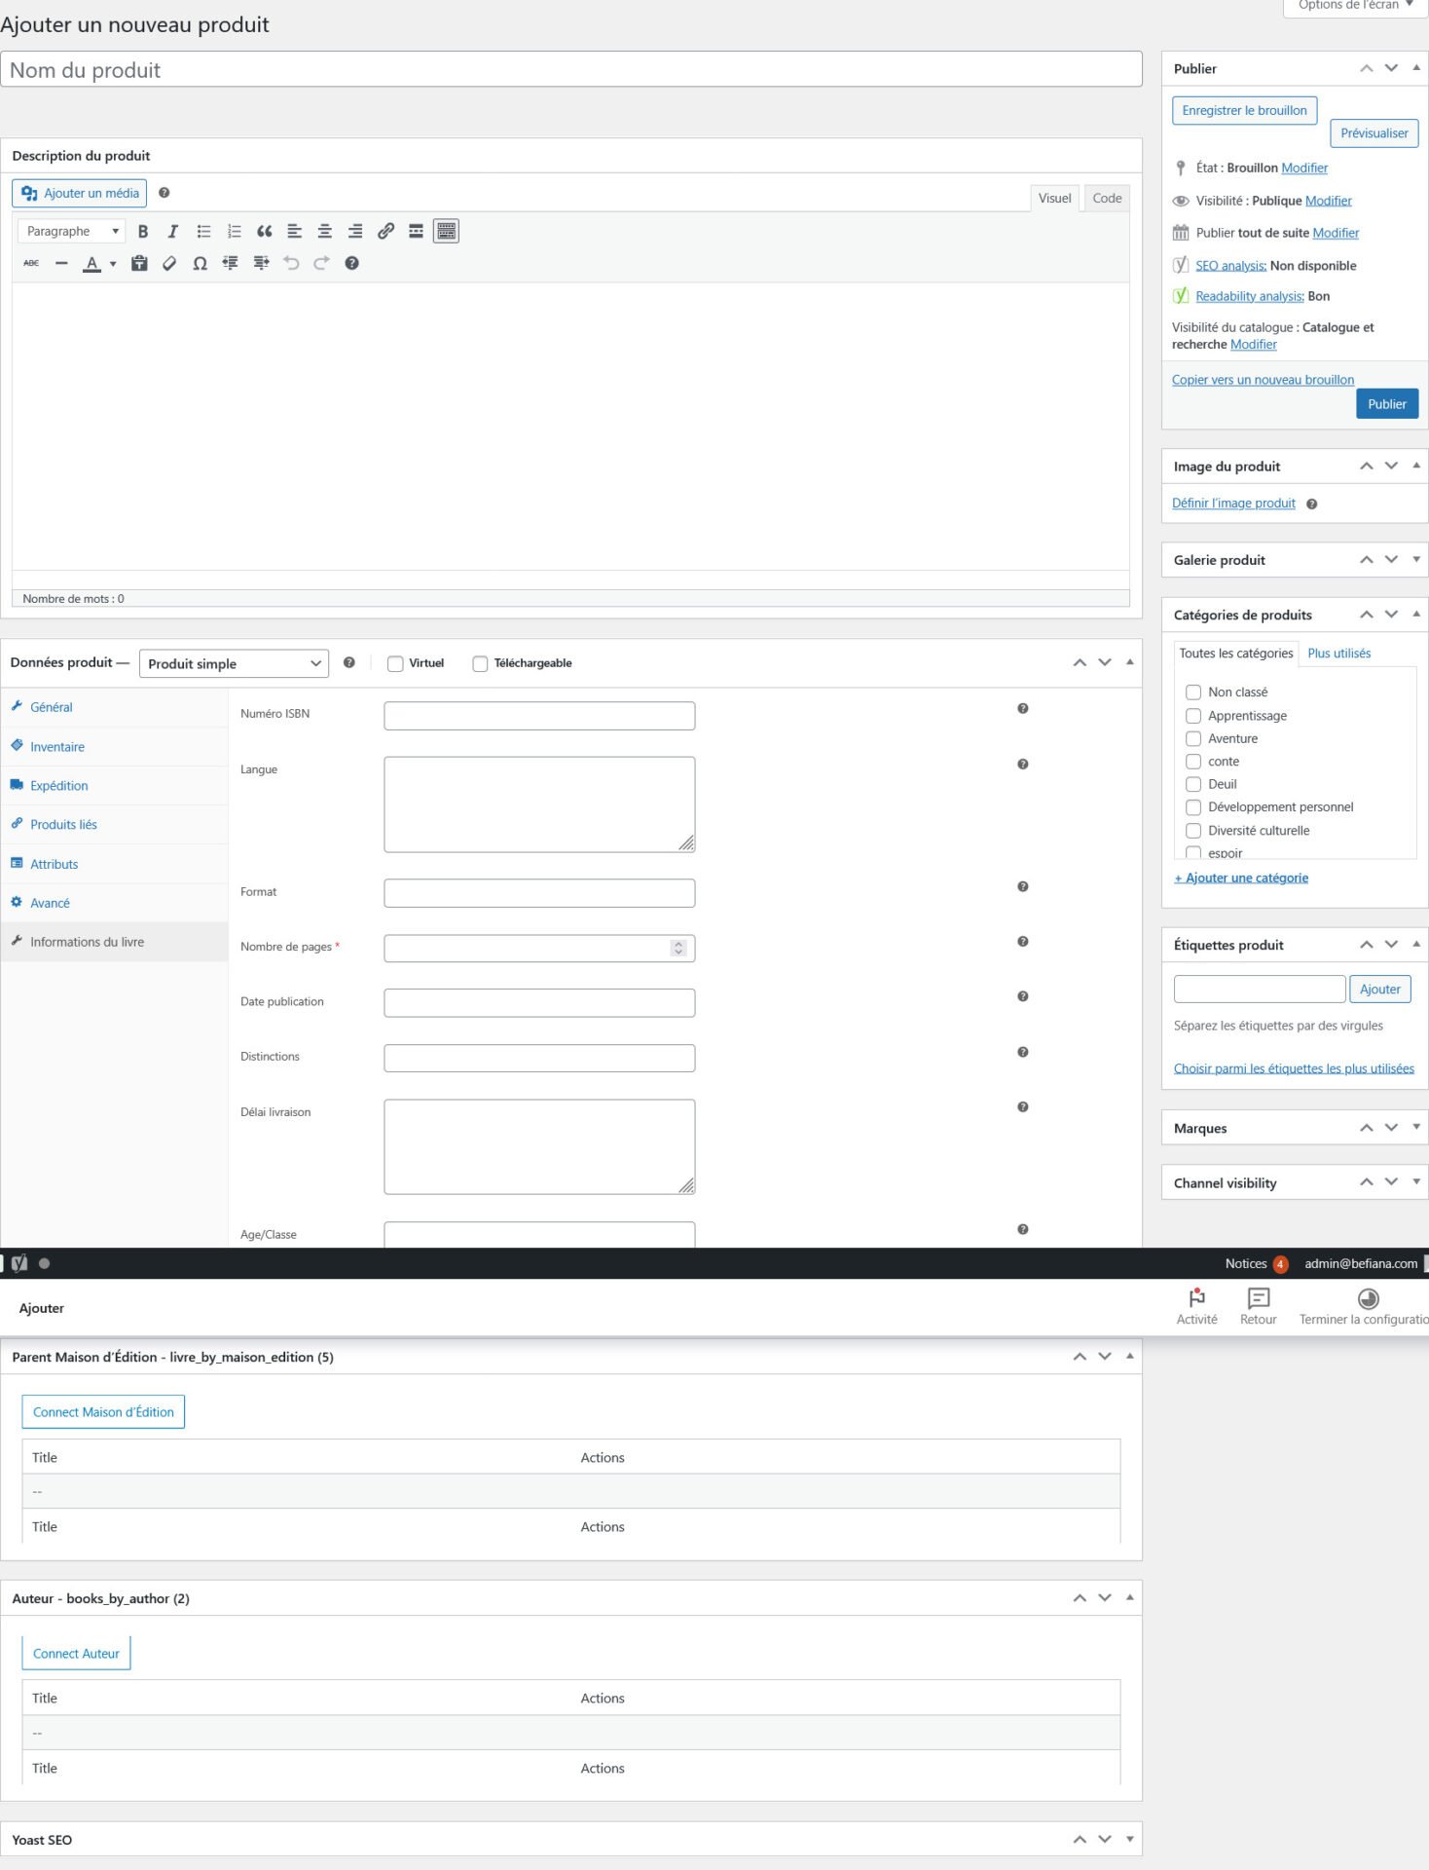Screen dimensions: 1429x1870
Task: Collapse the Publier panel
Action: click(x=1416, y=68)
